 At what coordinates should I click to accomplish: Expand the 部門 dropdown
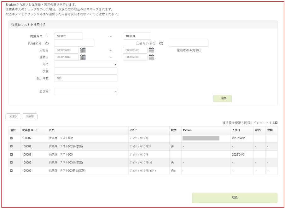85,64
